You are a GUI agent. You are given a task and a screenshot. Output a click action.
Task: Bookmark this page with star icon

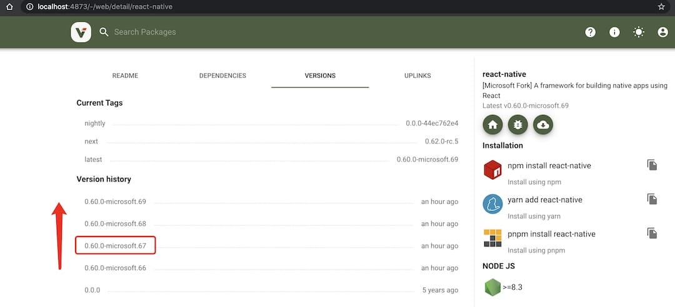click(x=661, y=6)
